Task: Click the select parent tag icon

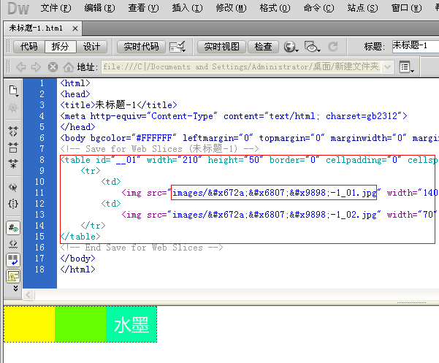Action: click(13, 187)
